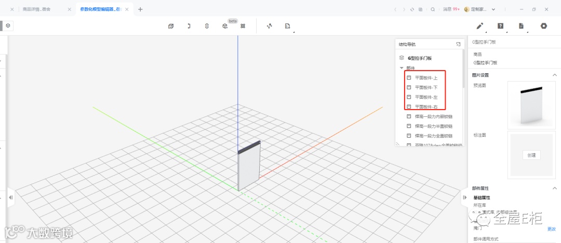
Task: Select 平面板件-右 in the tree
Action: pyautogui.click(x=426, y=106)
